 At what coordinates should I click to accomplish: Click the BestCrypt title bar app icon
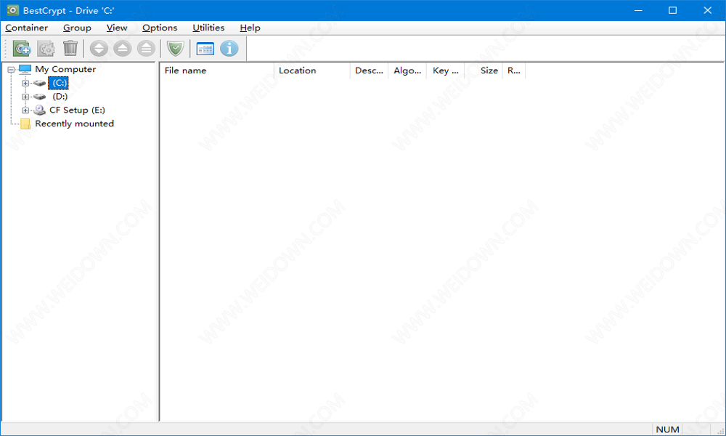(12, 10)
